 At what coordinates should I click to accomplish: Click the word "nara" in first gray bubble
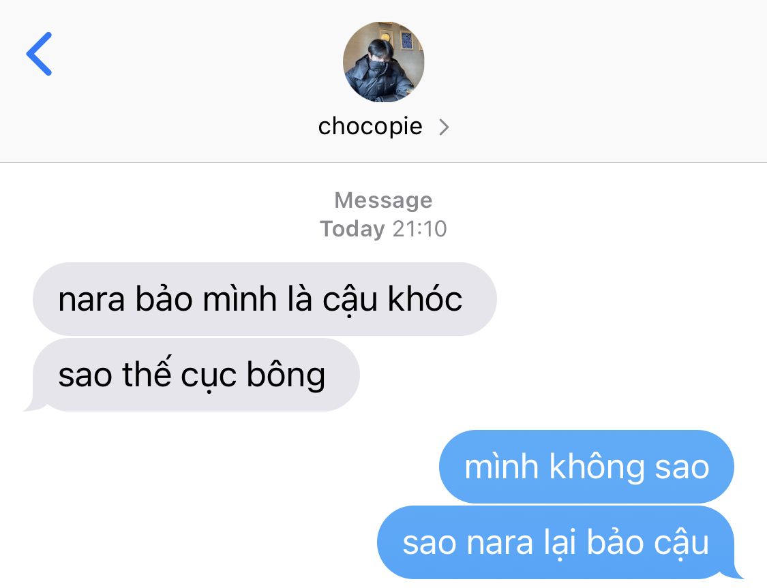click(91, 300)
